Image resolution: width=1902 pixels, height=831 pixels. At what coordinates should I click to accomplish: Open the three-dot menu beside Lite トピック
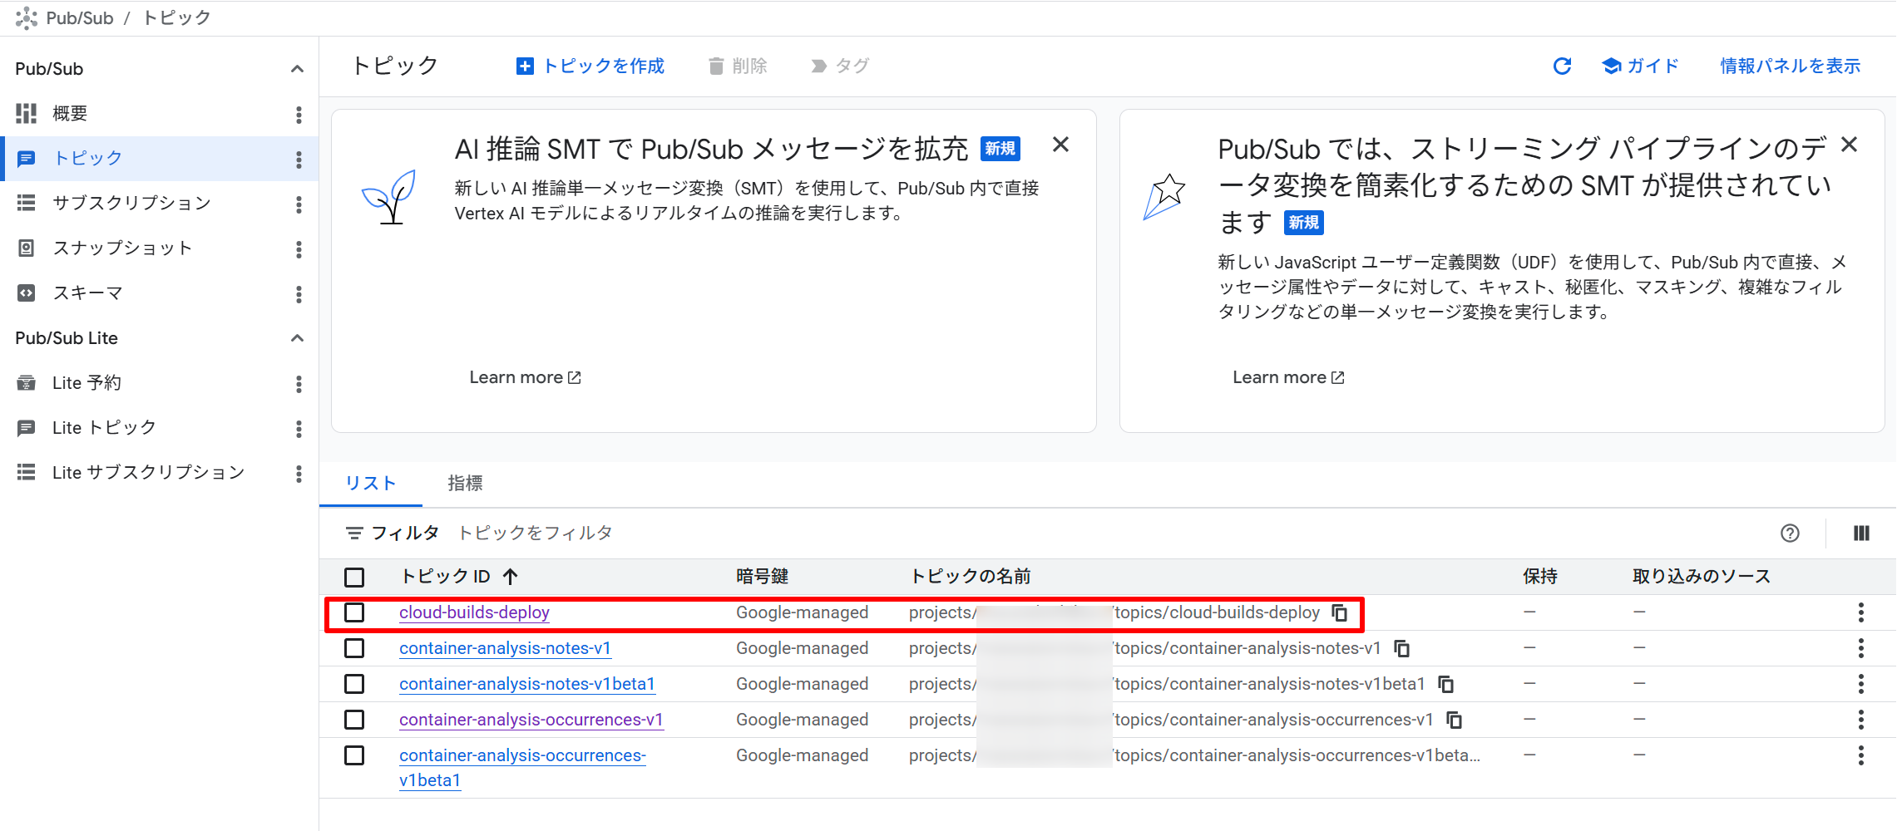point(299,429)
